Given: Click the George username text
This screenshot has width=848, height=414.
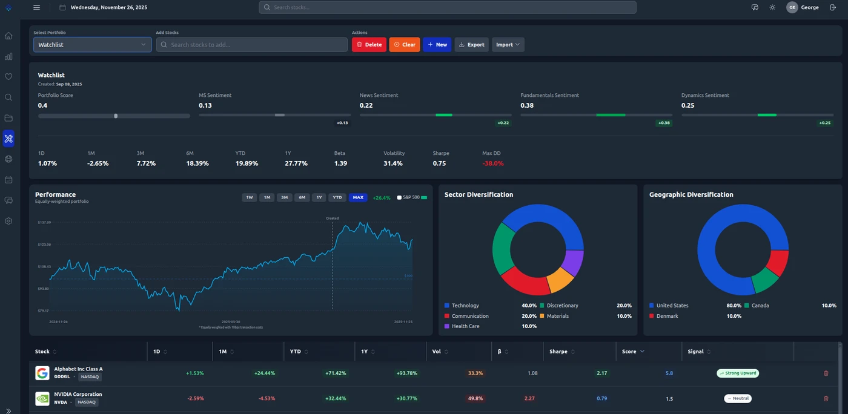Looking at the screenshot, I should [x=810, y=7].
